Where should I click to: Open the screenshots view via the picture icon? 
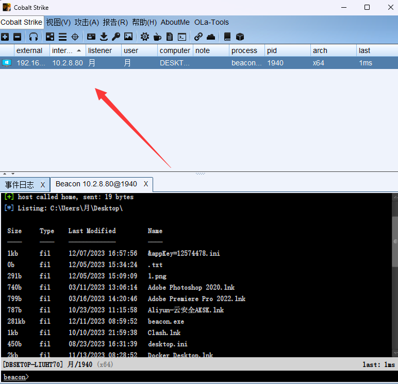point(128,37)
